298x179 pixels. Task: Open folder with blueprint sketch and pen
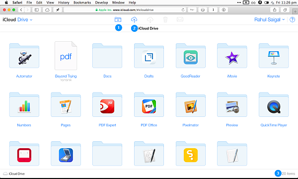pyautogui.click(x=149, y=154)
